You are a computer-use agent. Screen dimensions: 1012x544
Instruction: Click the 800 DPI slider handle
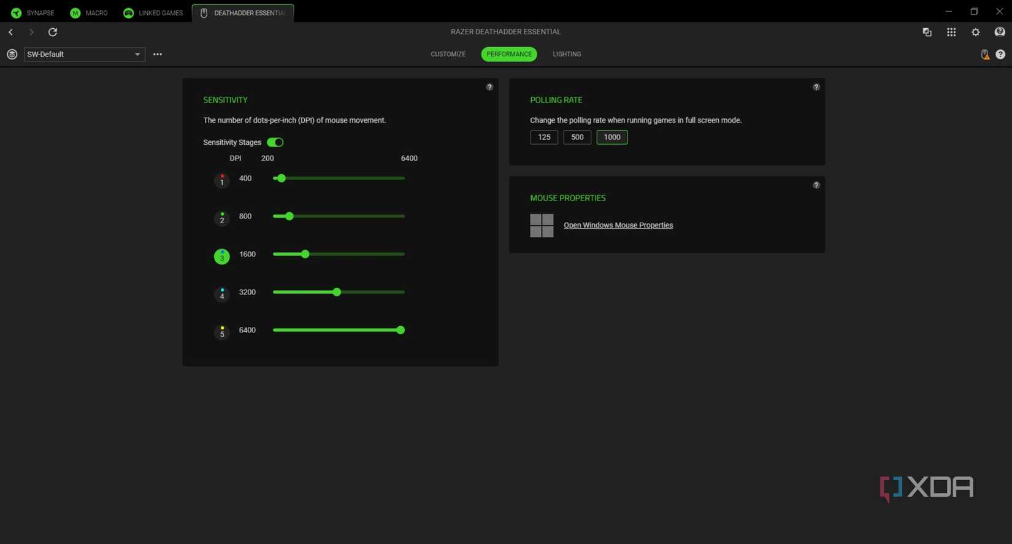tap(289, 216)
